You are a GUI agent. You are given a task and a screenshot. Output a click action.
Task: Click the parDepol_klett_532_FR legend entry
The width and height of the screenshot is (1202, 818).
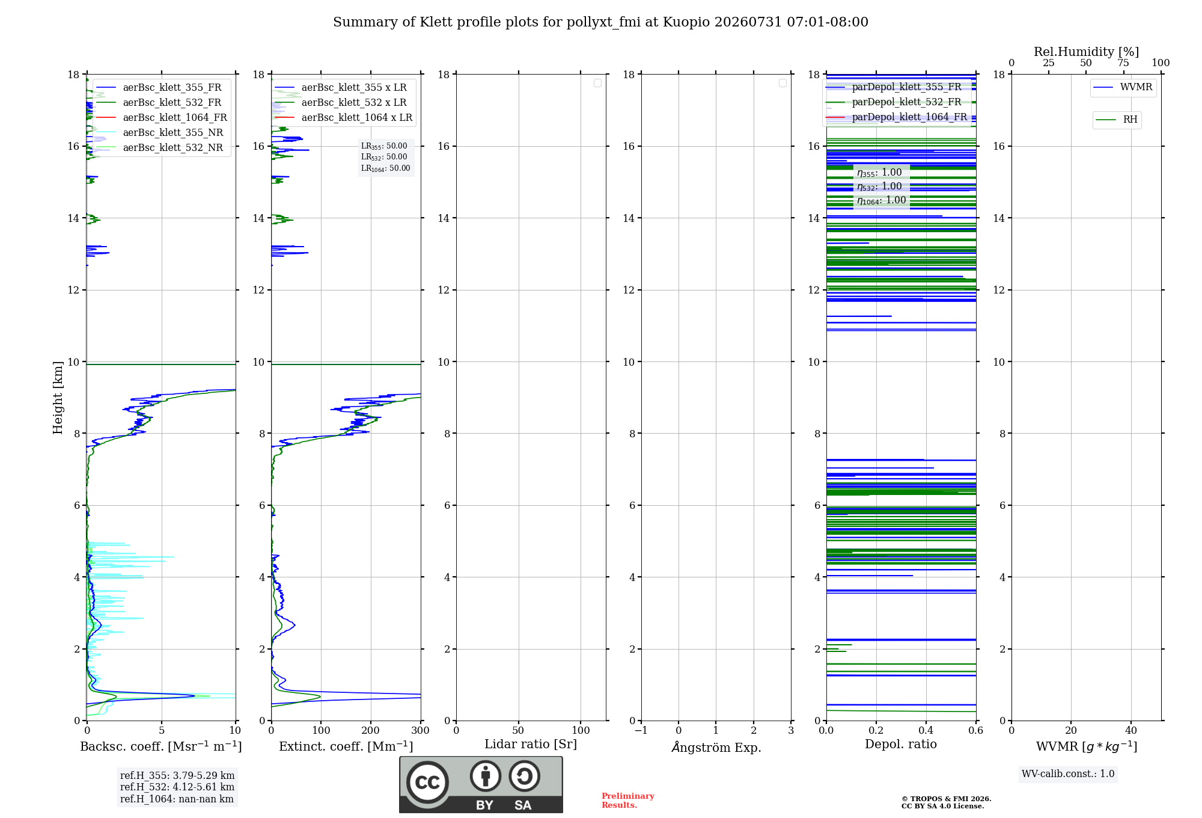click(x=894, y=102)
